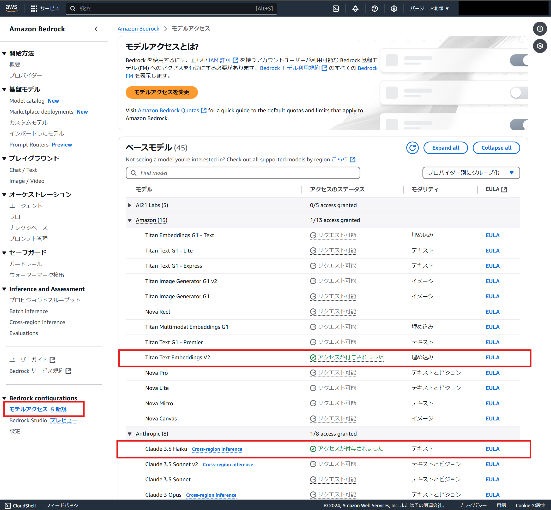Open the notifications bell
This screenshot has height=510, width=551.
pyautogui.click(x=355, y=9)
